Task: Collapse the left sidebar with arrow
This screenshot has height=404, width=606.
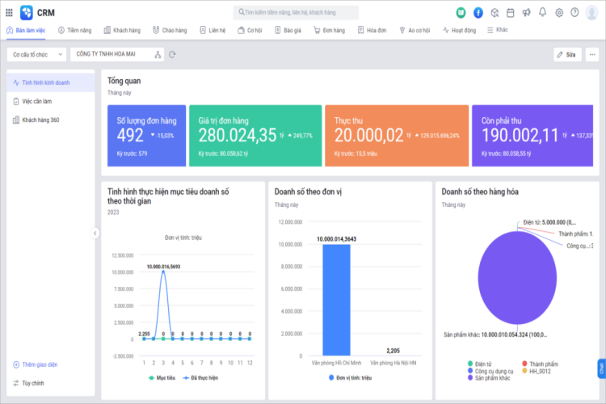Action: coord(95,233)
